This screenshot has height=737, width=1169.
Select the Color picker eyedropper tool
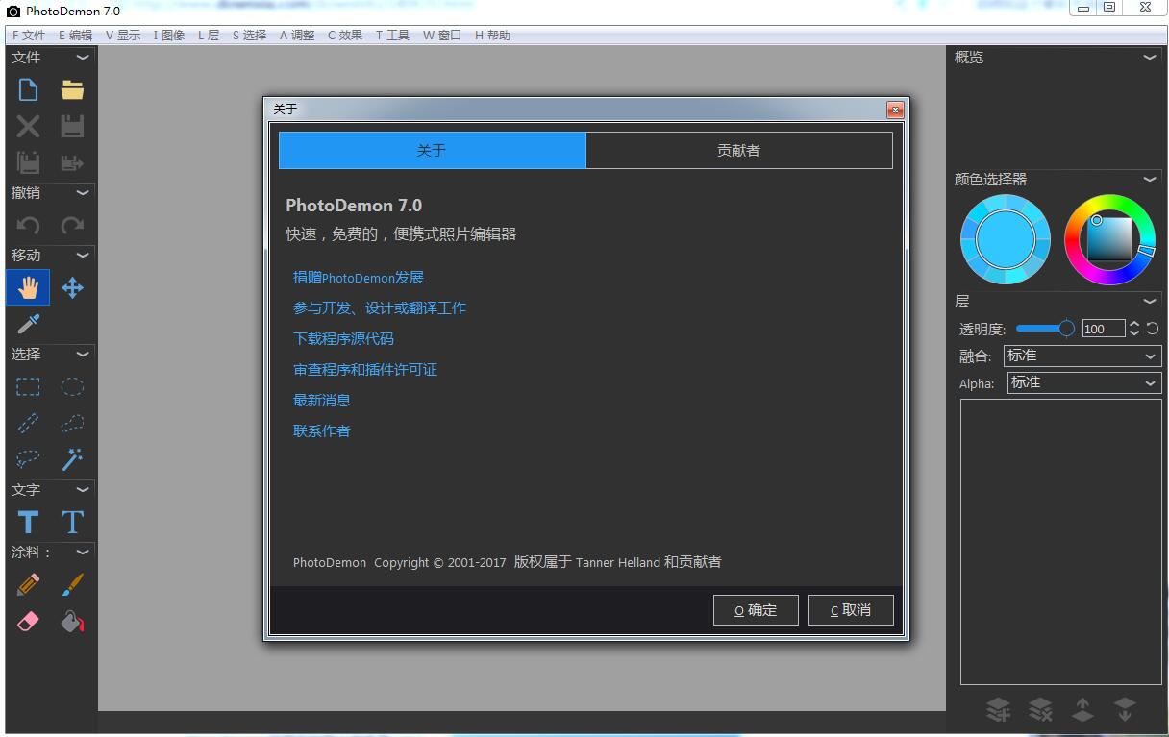pyautogui.click(x=29, y=324)
